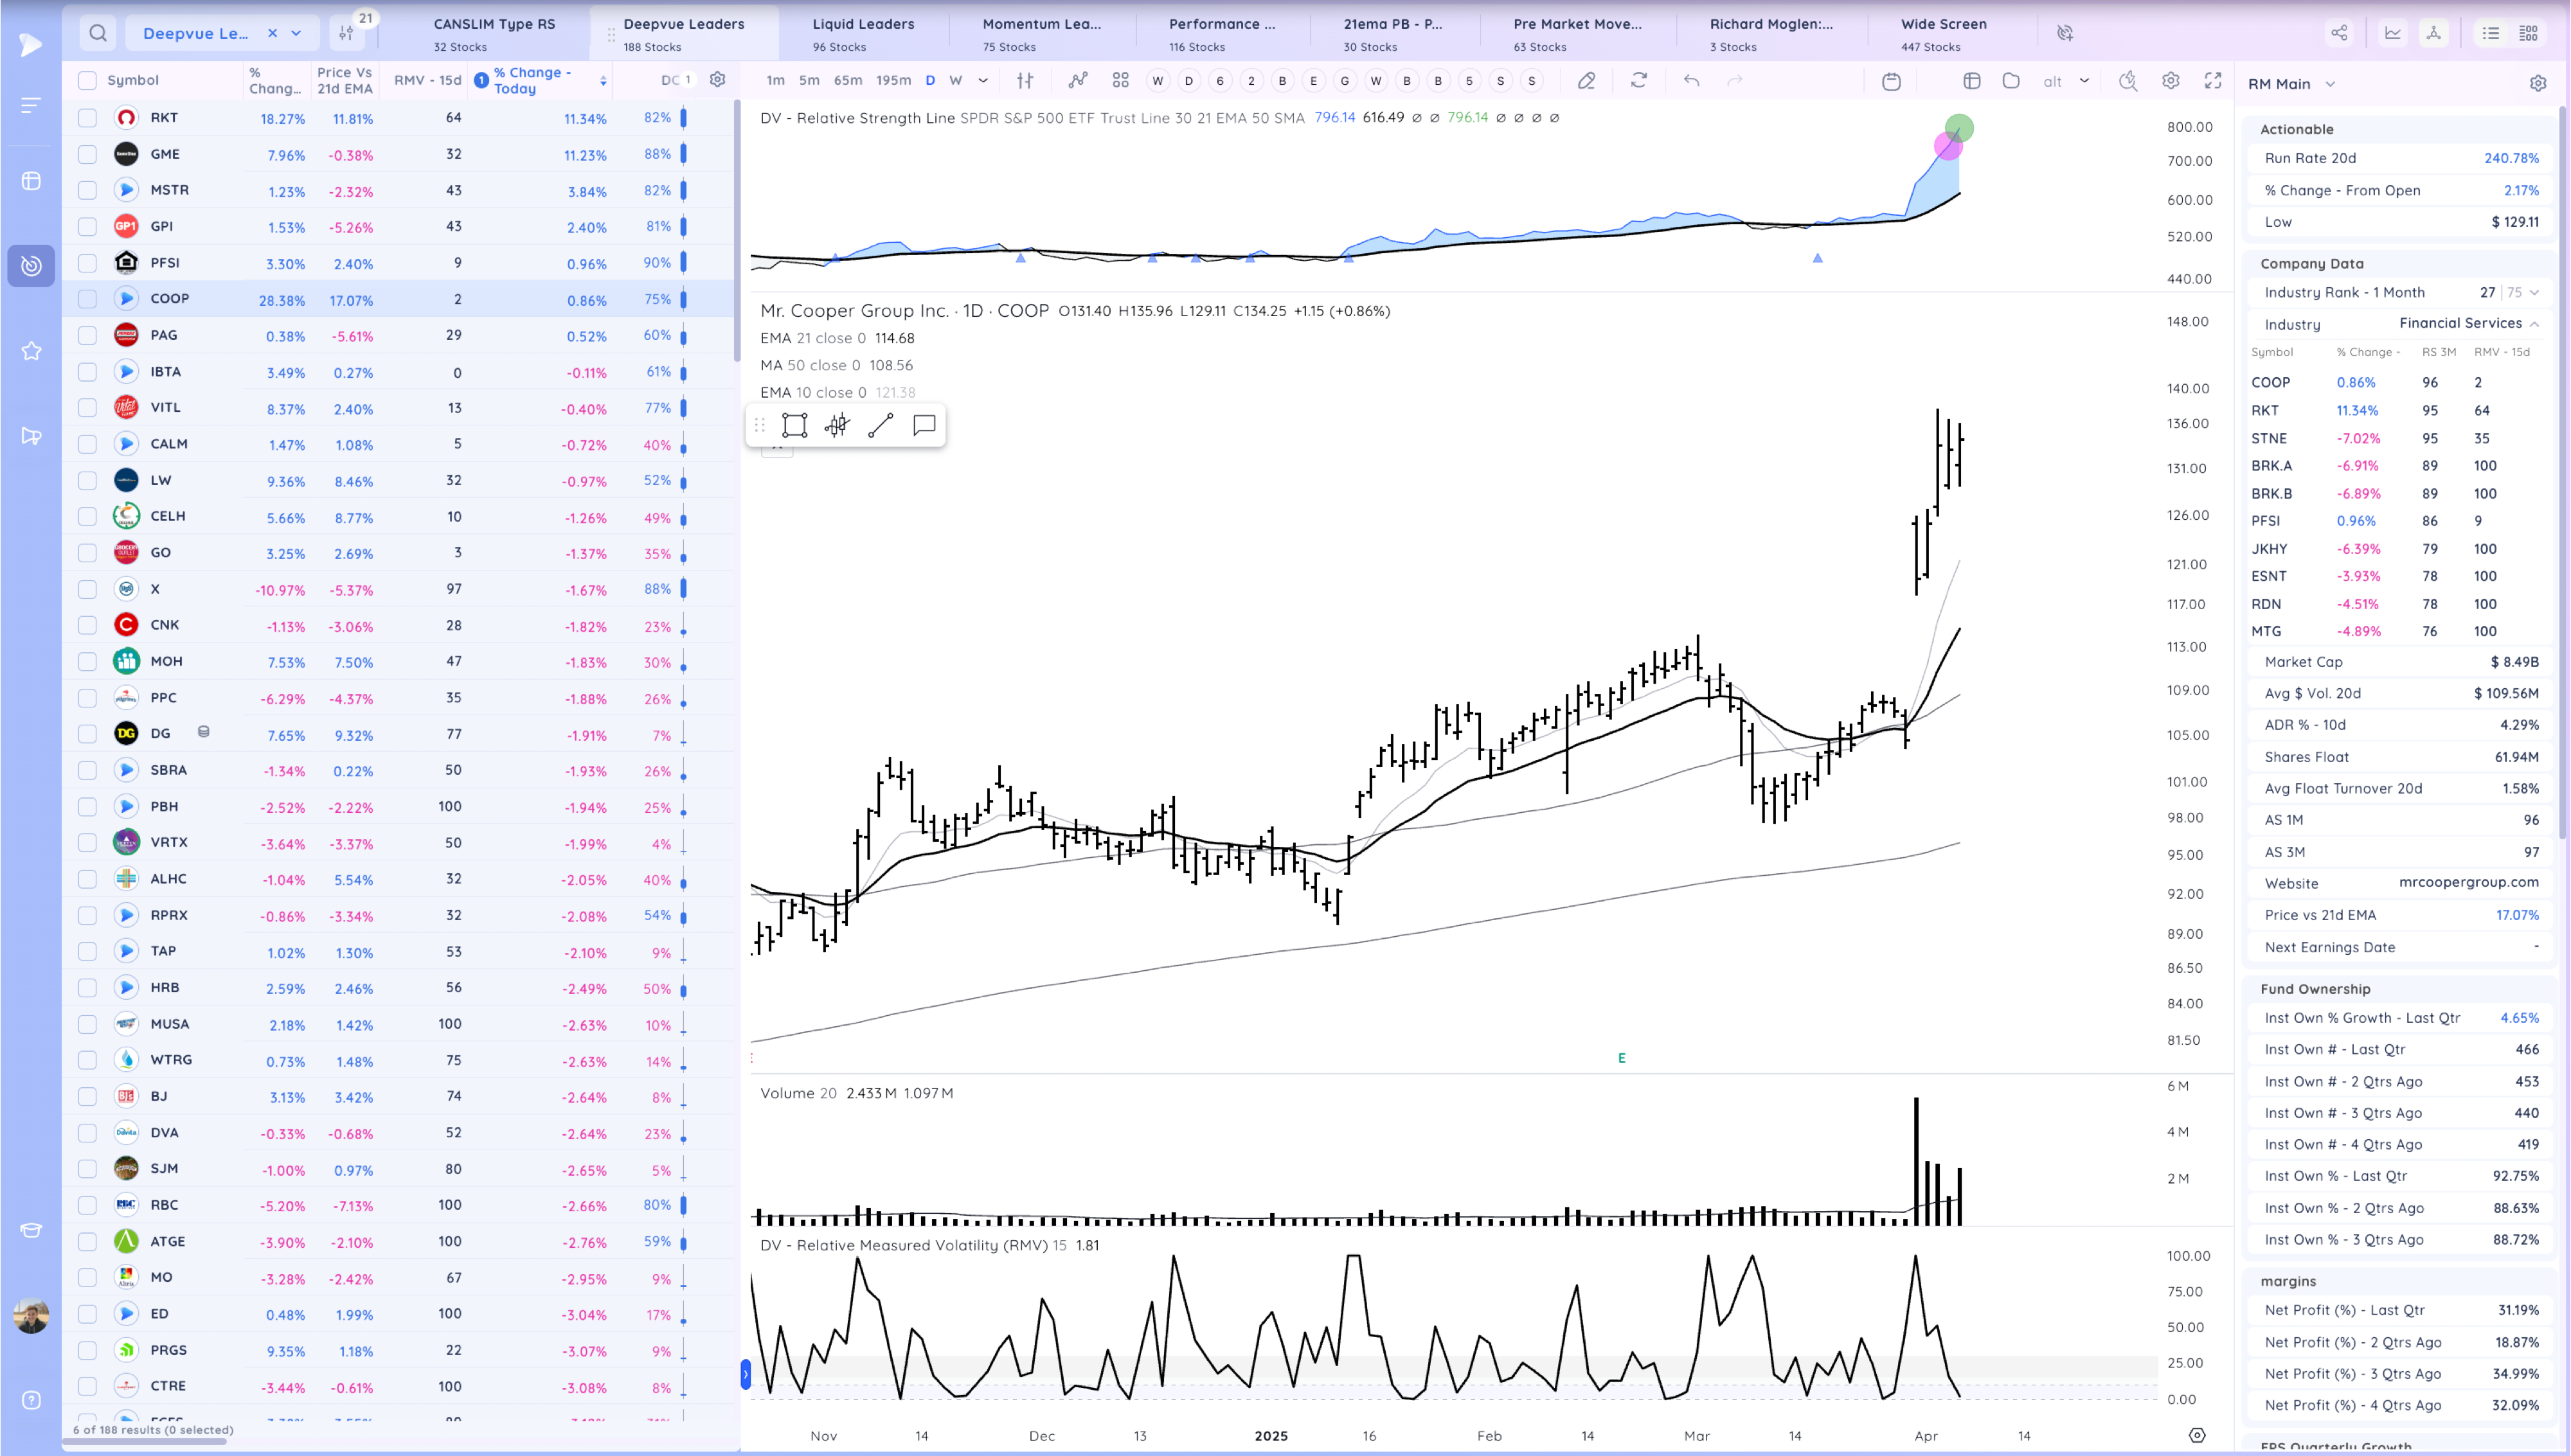Click the four-circle layouts icon

[x=1120, y=81]
